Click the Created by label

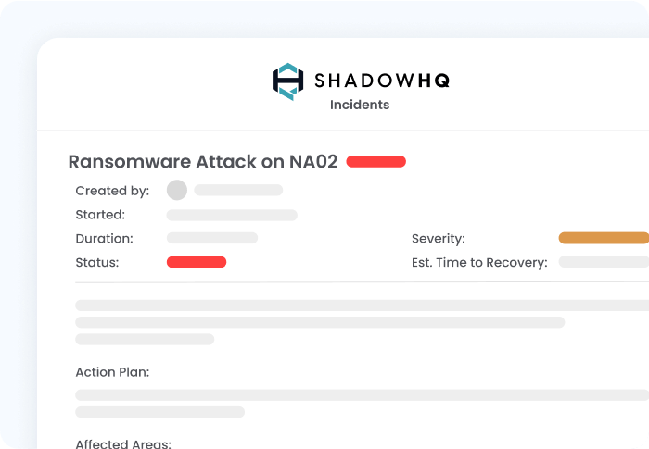coord(112,191)
